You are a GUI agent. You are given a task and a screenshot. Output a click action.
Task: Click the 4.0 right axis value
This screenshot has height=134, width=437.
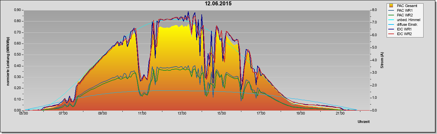point(373,60)
